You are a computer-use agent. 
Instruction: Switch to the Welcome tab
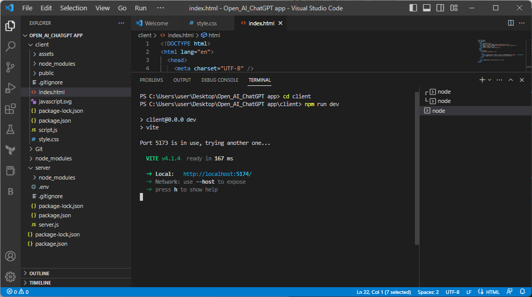coord(156,23)
